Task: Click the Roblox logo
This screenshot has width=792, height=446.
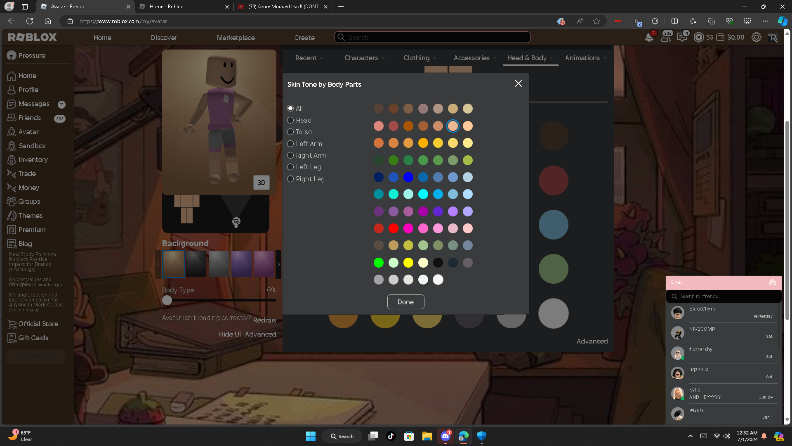Action: [33, 37]
